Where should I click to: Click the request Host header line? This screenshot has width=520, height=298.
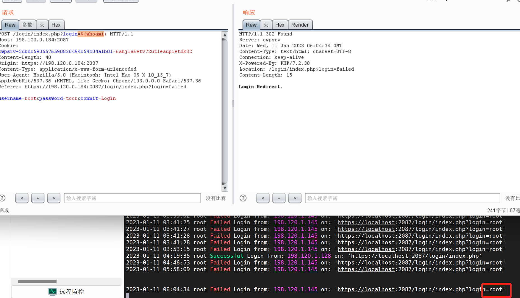(34, 40)
